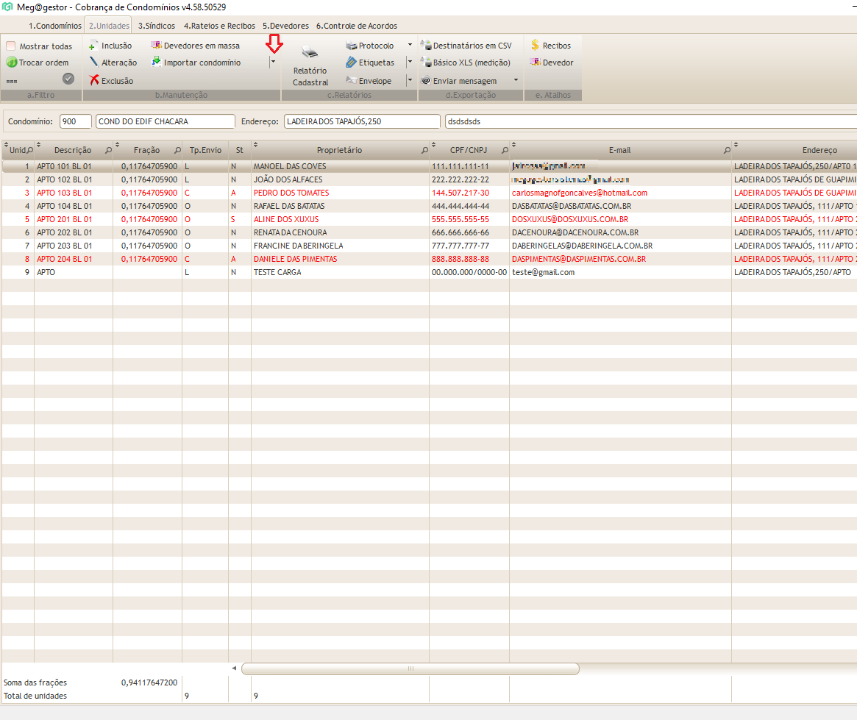Click the Inclusão add unit icon

point(93,46)
